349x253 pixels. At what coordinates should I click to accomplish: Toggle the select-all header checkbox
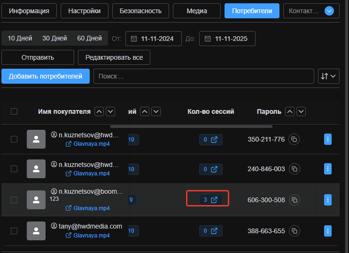click(14, 111)
